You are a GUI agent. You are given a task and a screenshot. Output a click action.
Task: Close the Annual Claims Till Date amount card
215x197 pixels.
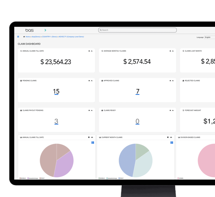(89, 51)
